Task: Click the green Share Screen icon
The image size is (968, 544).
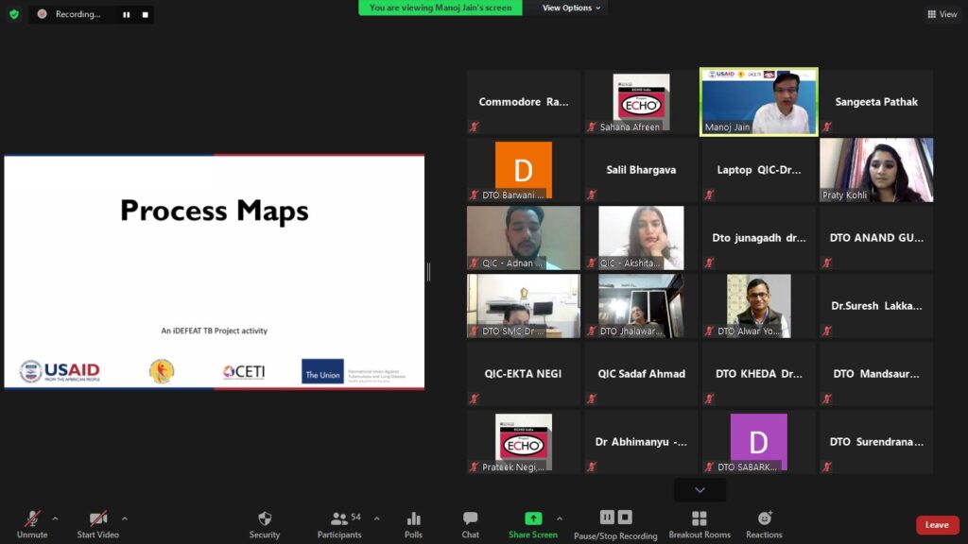Action: (x=533, y=518)
